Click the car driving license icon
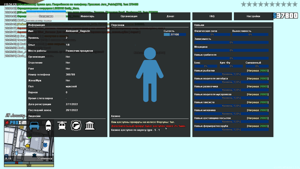This screenshot has height=169, width=300. tap(34, 126)
